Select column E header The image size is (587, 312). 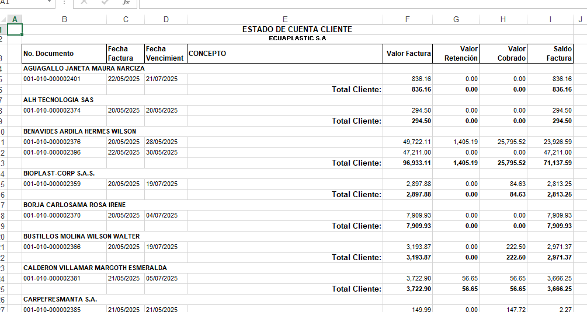[285, 19]
